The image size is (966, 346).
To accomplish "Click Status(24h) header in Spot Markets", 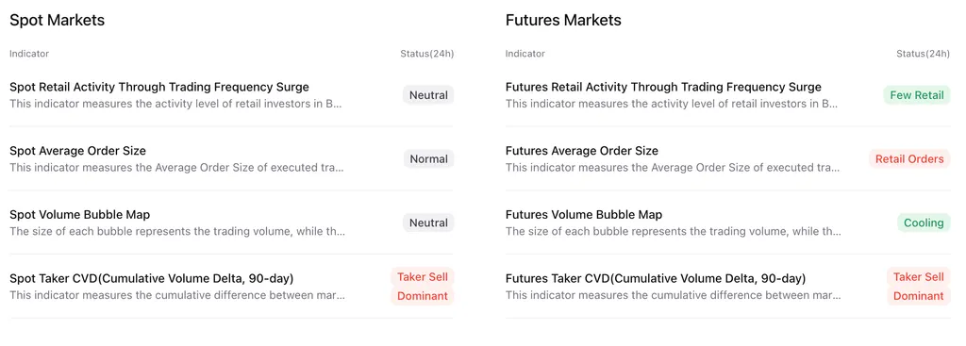I will 427,54.
